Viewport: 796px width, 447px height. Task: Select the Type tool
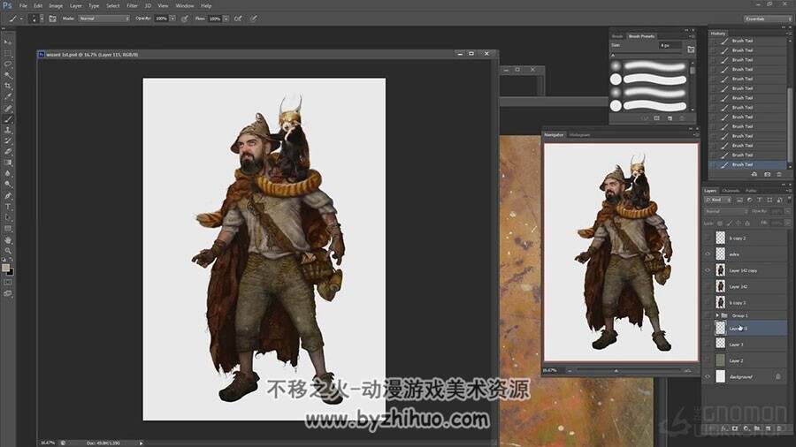(x=8, y=207)
